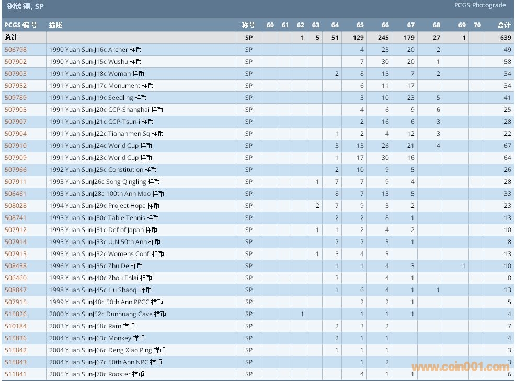The image size is (516, 381).
Task: Select PCGS number 515826 link
Action: pos(16,314)
